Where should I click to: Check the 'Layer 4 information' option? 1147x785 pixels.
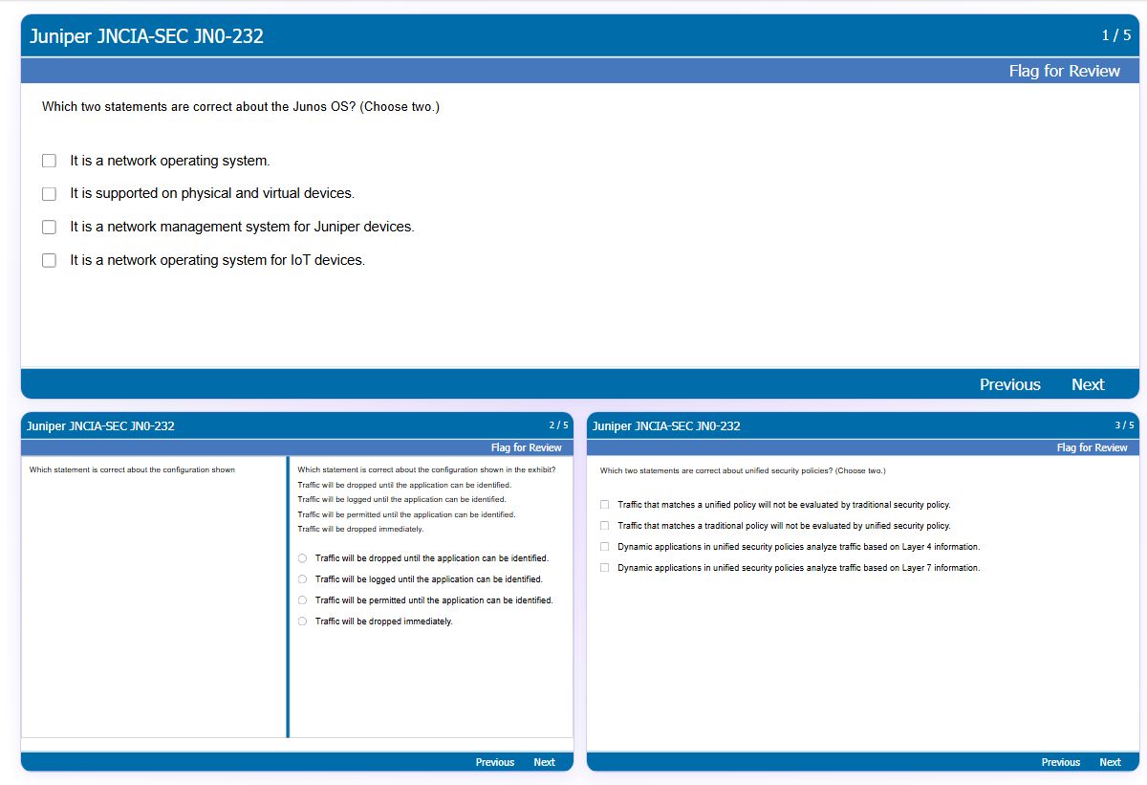604,547
